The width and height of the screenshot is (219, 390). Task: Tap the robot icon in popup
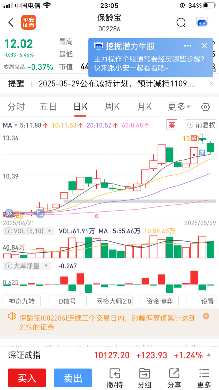[x=98, y=46]
